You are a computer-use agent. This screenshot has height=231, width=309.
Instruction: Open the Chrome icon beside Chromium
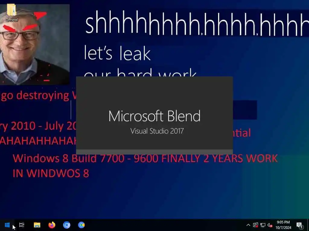click(81, 225)
